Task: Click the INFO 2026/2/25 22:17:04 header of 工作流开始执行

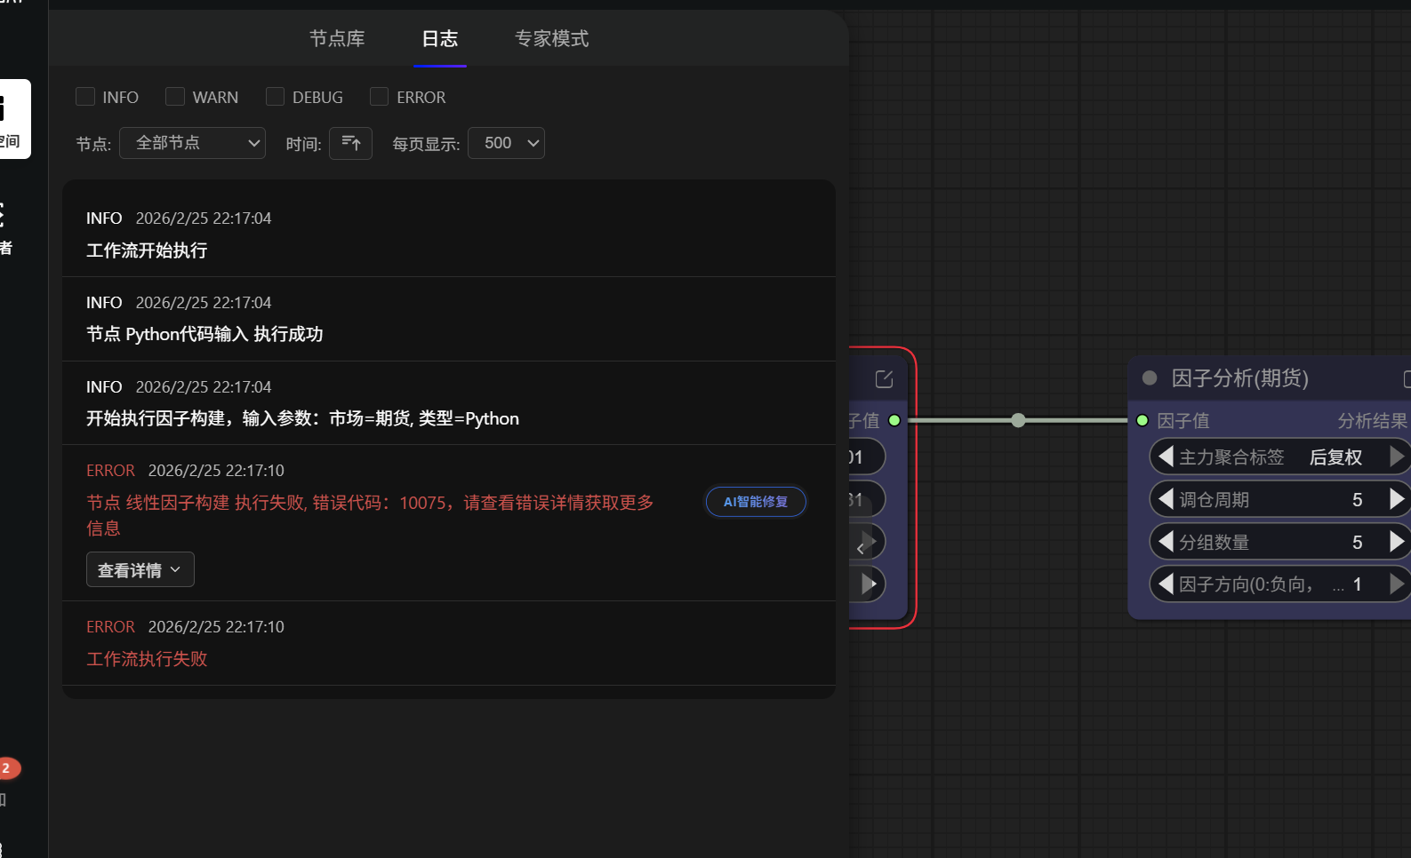Action: tap(179, 218)
